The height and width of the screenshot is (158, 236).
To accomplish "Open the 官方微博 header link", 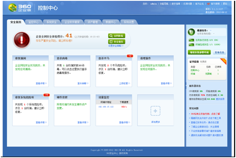I will pos(215,4).
